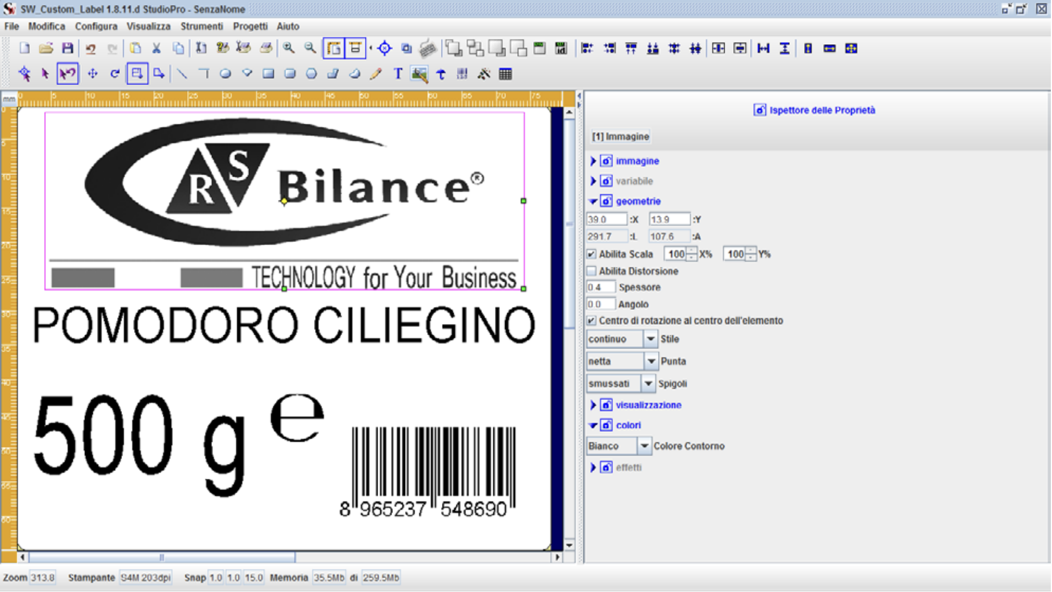The width and height of the screenshot is (1052, 592).
Task: Select the insert image tool
Action: pyautogui.click(x=419, y=73)
